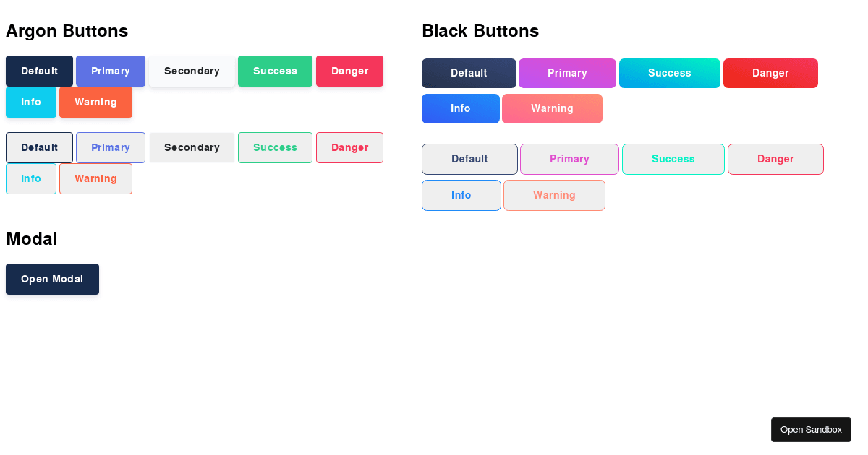Click the Black Danger button

pos(770,73)
